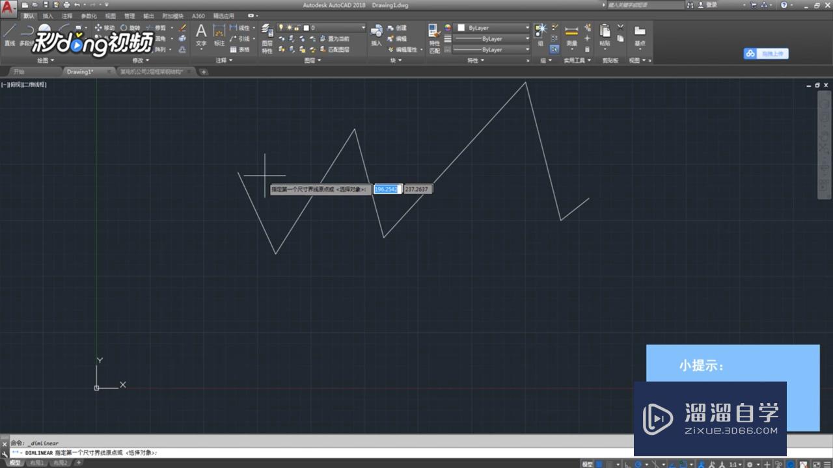Viewport: 833px width, 468px height.
Task: Click the Customization menu icon in status bar
Action: click(x=828, y=464)
